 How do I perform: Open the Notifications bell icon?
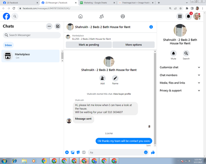pos(188,16)
